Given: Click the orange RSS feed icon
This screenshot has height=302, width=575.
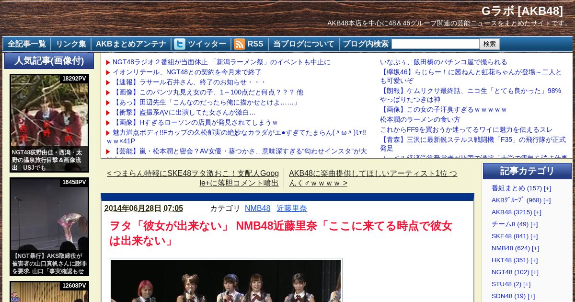Looking at the screenshot, I should (240, 44).
